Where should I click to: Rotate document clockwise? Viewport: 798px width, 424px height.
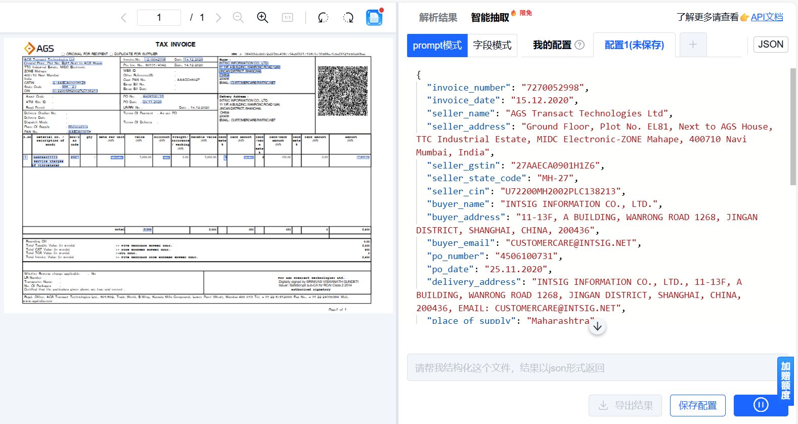(x=348, y=18)
